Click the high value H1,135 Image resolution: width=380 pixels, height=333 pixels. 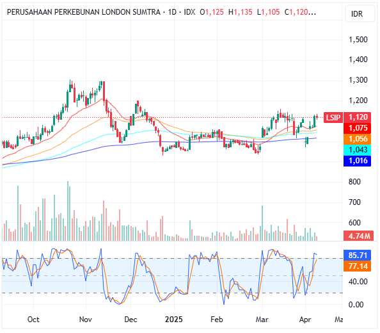240,12
